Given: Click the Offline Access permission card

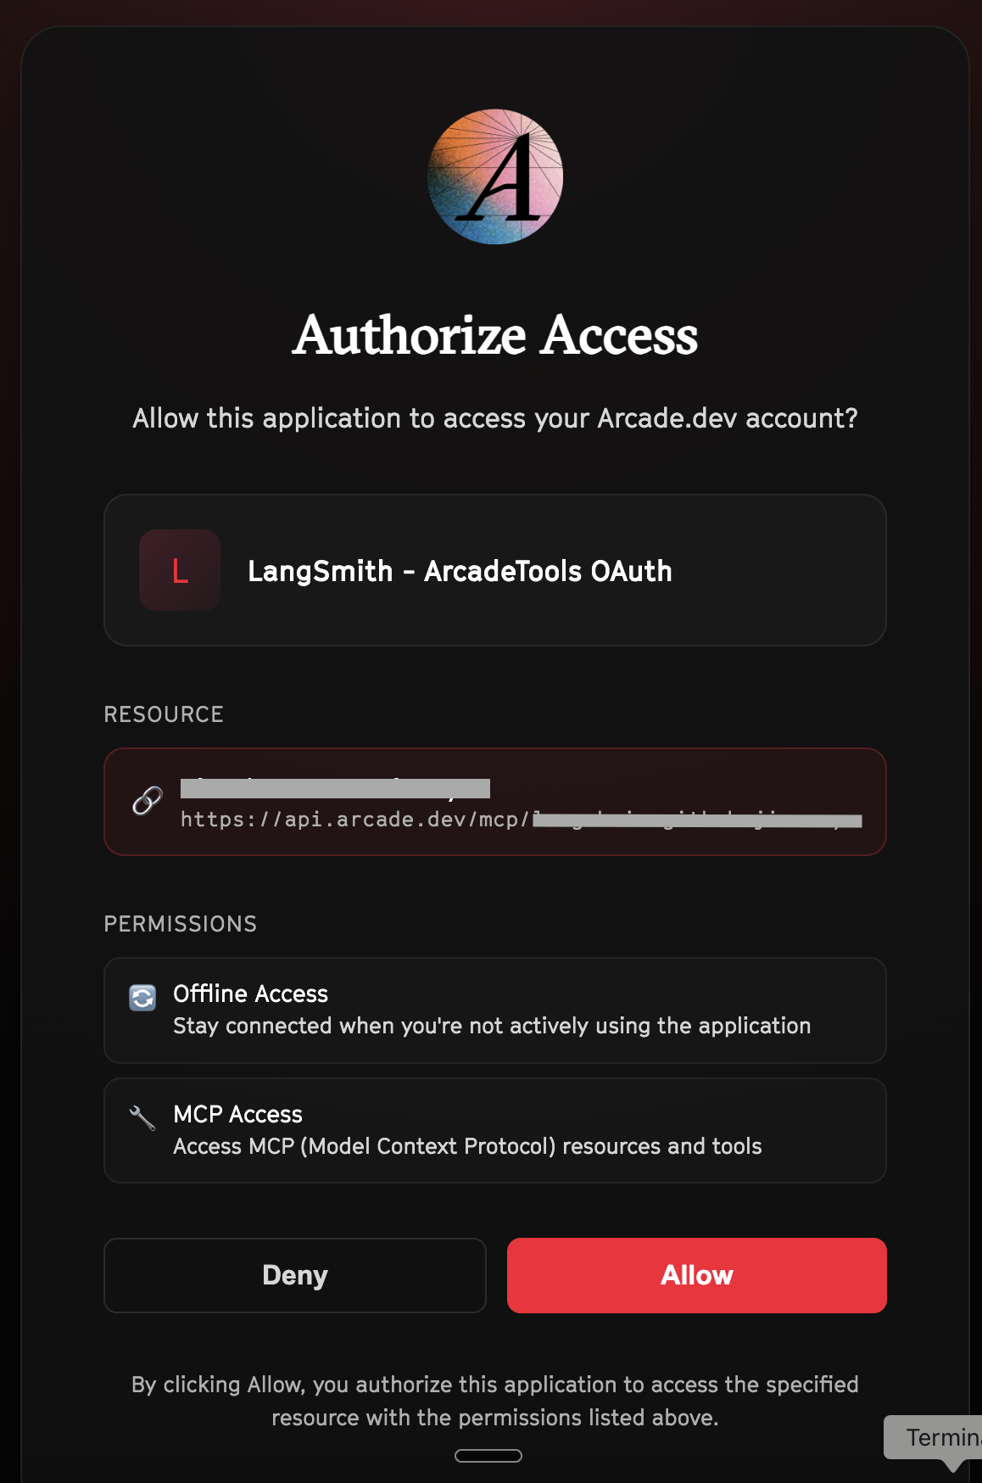Looking at the screenshot, I should 494,1010.
